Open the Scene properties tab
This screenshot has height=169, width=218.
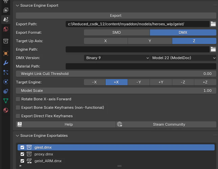pyautogui.click(x=5, y=19)
